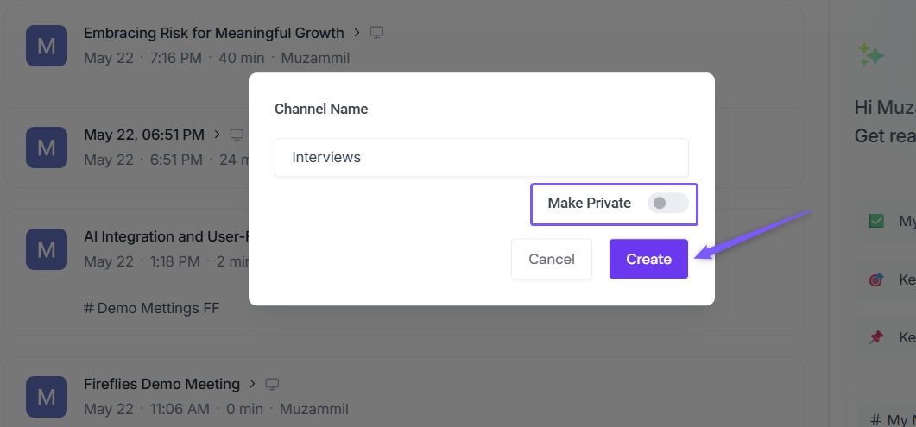Click monitor icon beside May 22, 06:51 PM
The image size is (916, 427).
(x=237, y=135)
